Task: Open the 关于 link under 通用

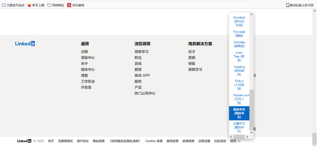Action: tap(84, 63)
